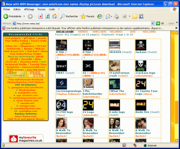Open the Favoris star button
This screenshot has height=149, width=180.
[83, 16]
